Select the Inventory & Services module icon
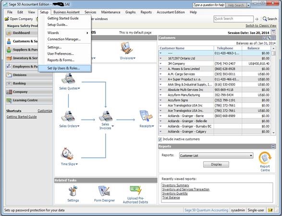Image resolution: width=282 pixels, height=216 pixels. pyautogui.click(x=9, y=58)
